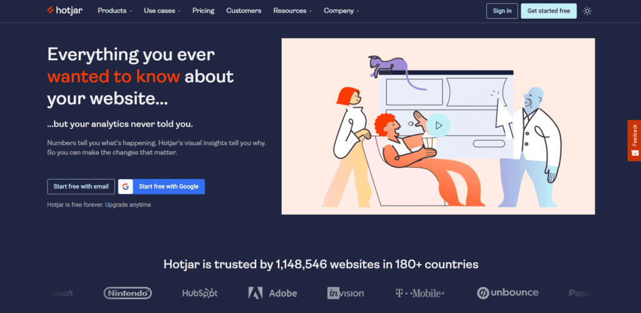Click the Unbounce logo
Image resolution: width=641 pixels, height=313 pixels.
click(x=508, y=292)
